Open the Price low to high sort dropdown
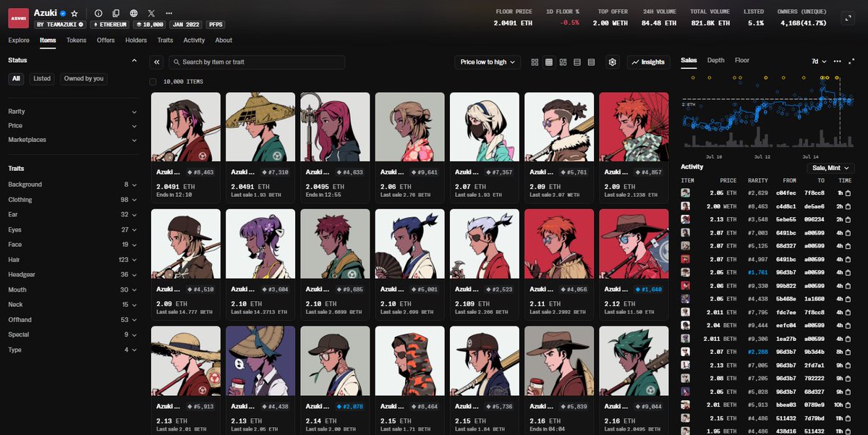 pyautogui.click(x=488, y=62)
